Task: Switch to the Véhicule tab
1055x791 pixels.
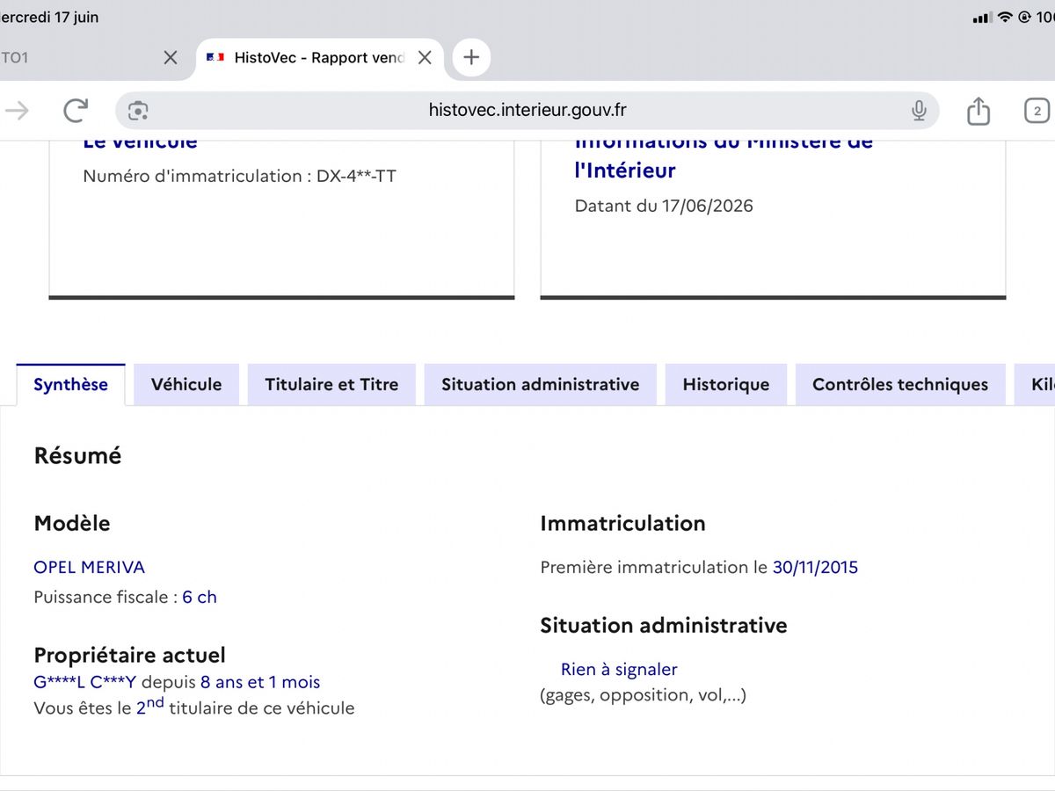Action: click(x=186, y=384)
